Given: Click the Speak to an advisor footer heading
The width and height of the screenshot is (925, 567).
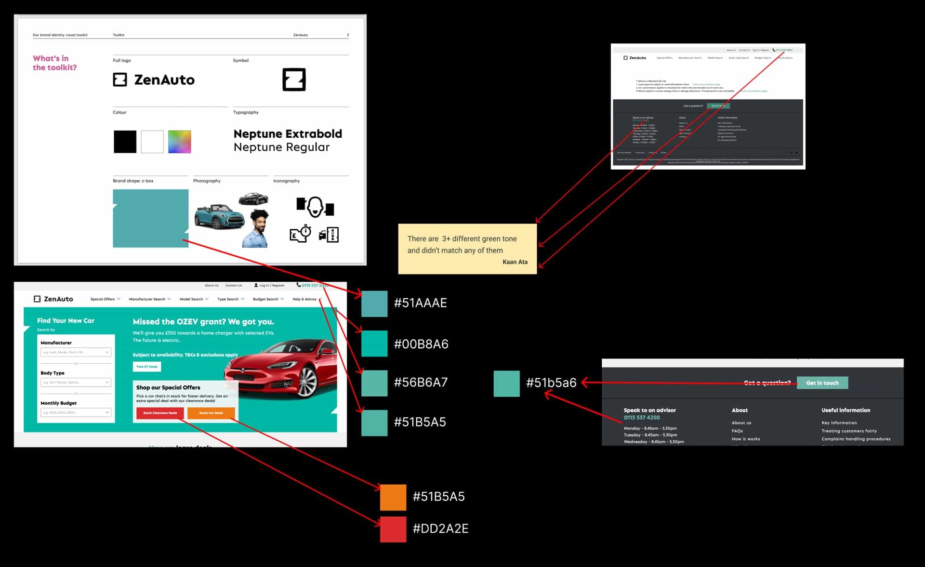Looking at the screenshot, I should [x=649, y=410].
